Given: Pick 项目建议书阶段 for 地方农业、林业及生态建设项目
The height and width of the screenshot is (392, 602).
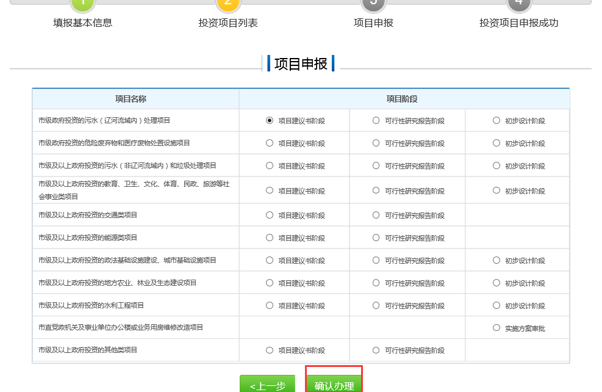Looking at the screenshot, I should coord(270,283).
